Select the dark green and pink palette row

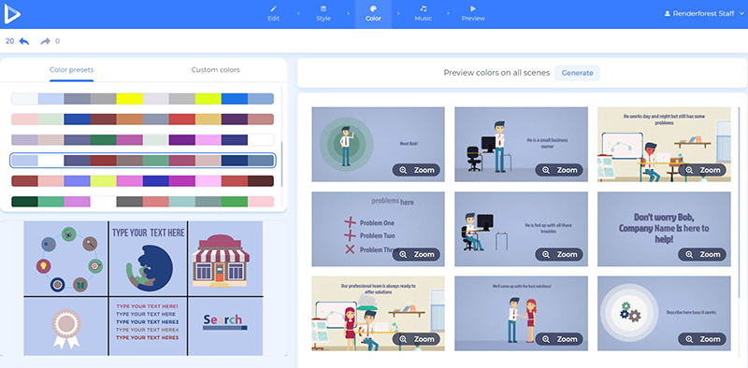[142, 201]
